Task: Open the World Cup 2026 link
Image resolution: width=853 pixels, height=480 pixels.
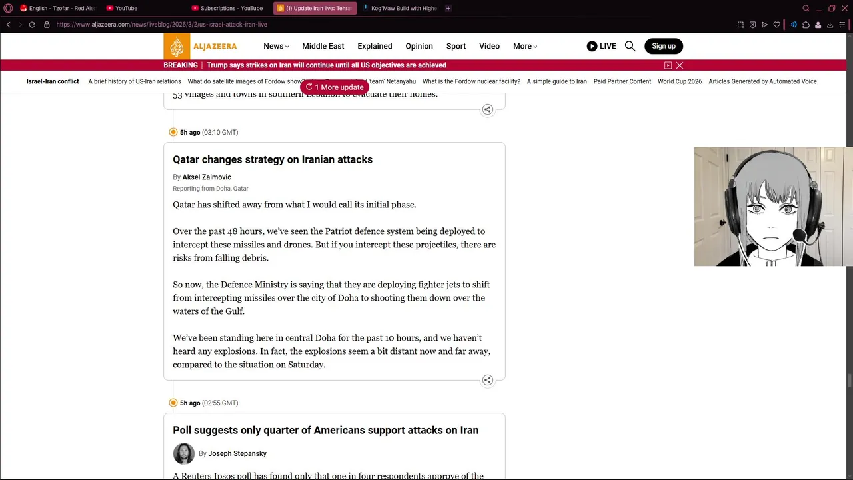Action: tap(680, 81)
